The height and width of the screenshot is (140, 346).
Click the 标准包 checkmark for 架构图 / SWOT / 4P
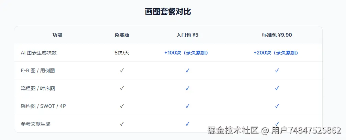[277, 106]
